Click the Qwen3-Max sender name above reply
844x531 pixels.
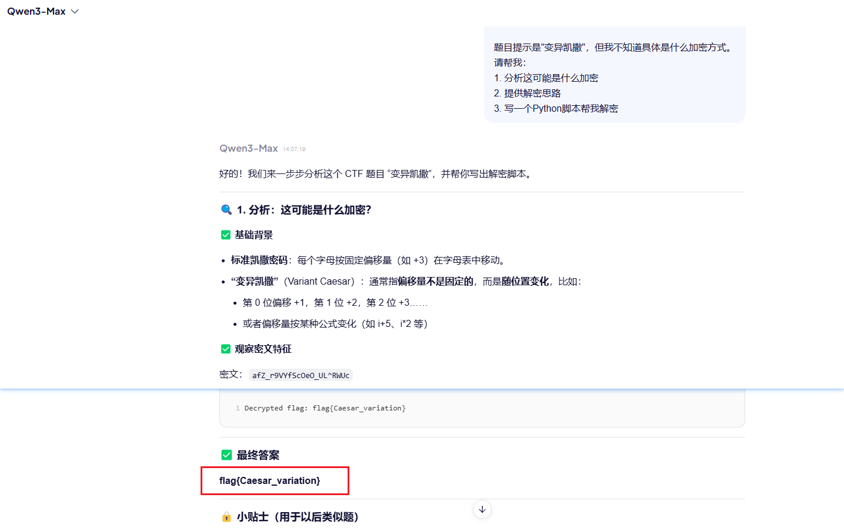coord(248,148)
